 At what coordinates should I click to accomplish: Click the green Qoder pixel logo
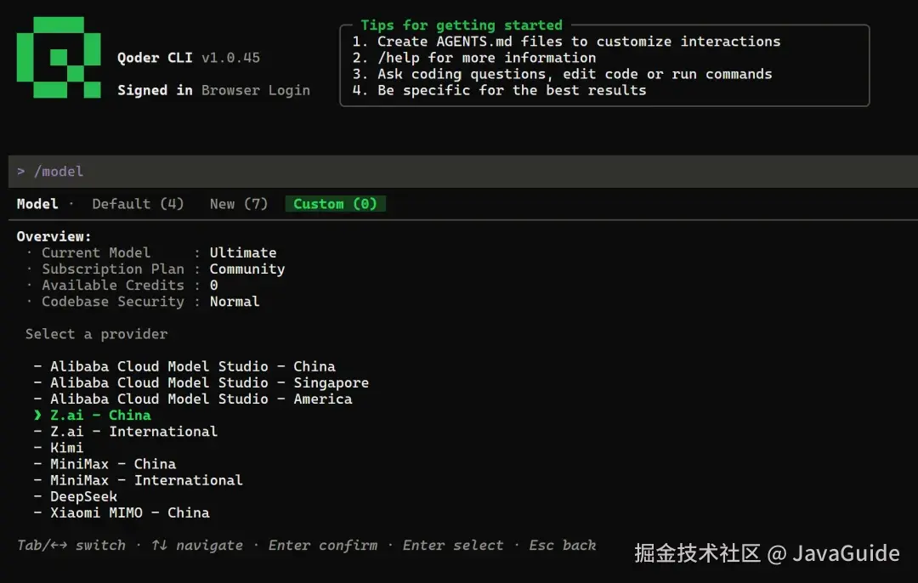(59, 57)
